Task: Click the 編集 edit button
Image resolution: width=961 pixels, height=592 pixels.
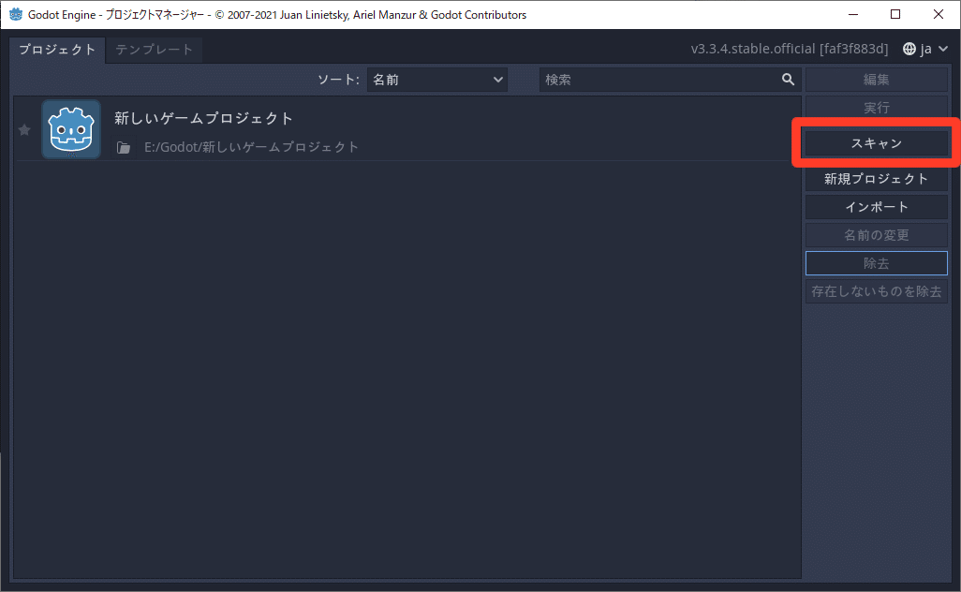Action: click(876, 80)
